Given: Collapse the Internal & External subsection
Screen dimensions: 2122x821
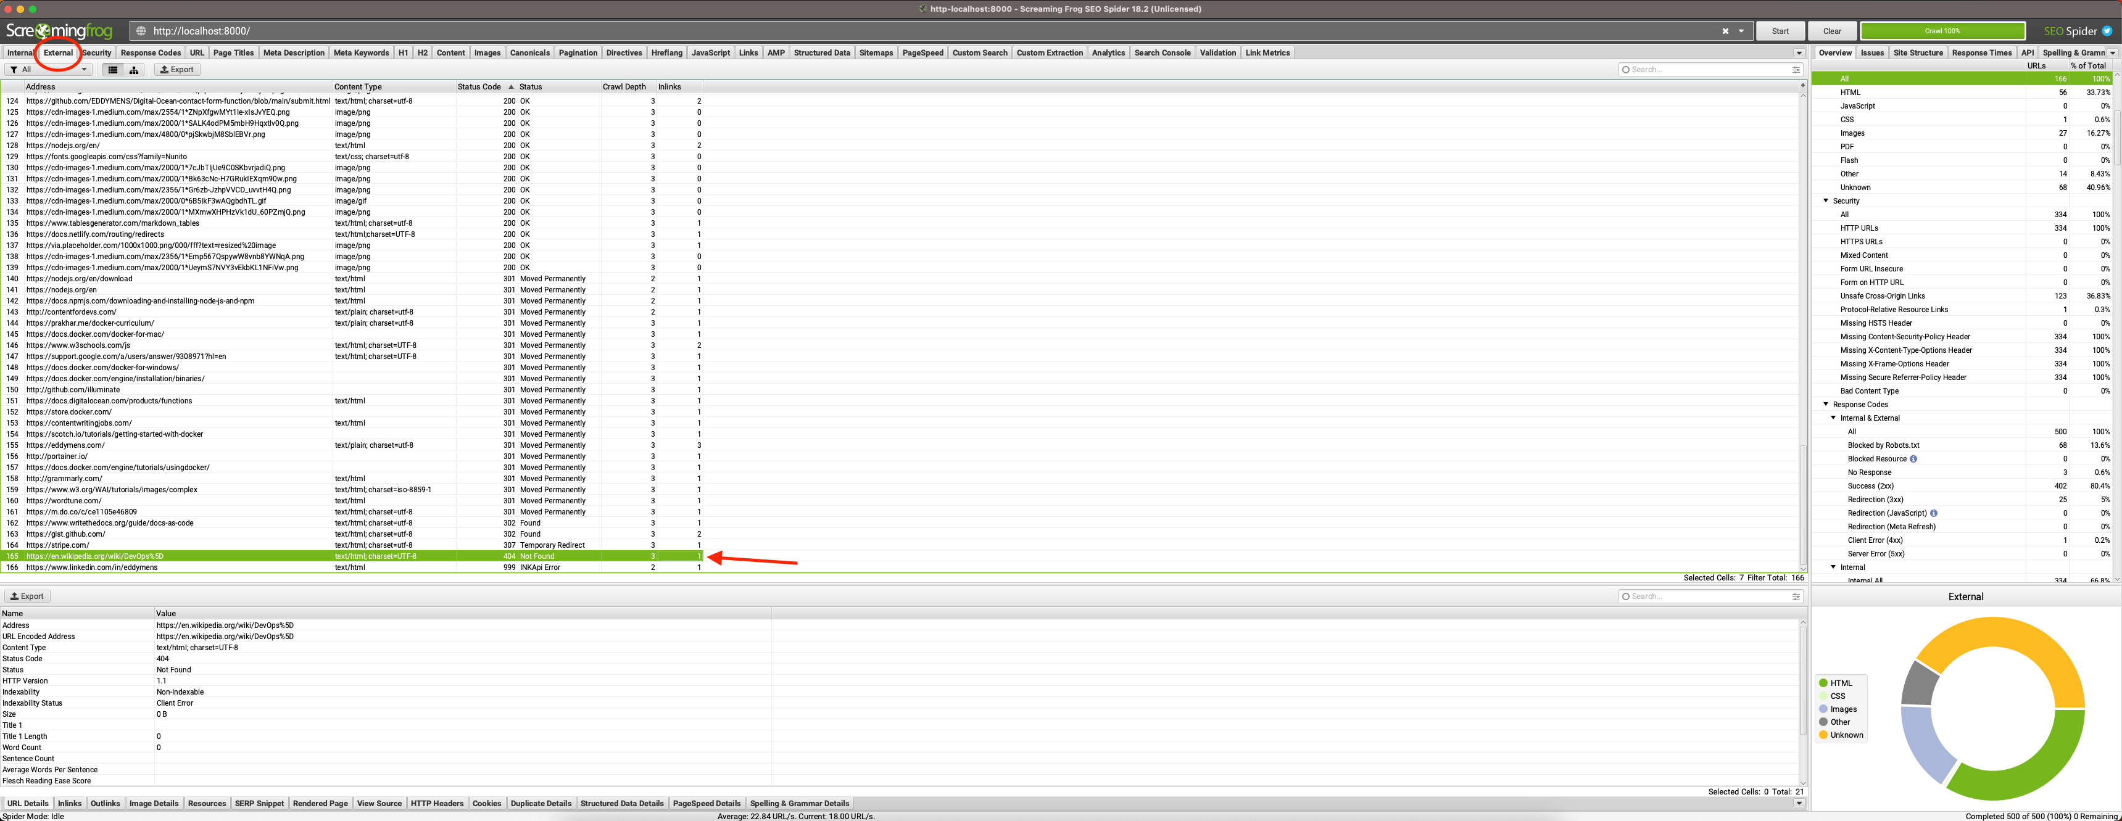Looking at the screenshot, I should point(1833,418).
